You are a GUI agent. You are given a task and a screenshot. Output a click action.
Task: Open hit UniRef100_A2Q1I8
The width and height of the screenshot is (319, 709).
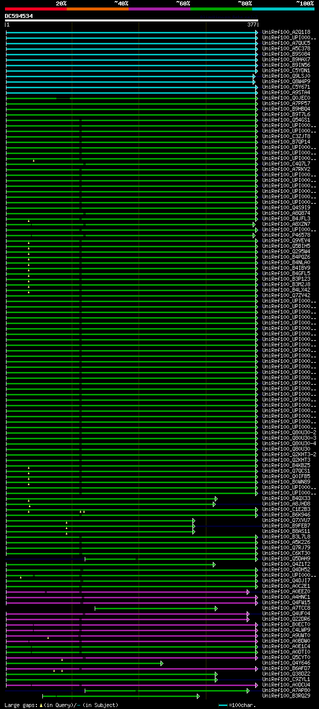coord(286,32)
